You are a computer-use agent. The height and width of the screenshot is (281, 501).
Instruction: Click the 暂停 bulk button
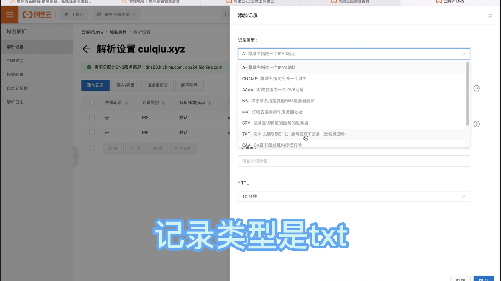113,149
